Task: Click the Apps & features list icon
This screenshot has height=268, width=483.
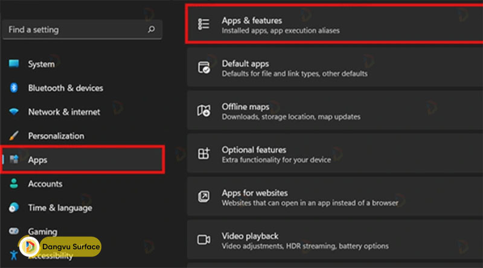Action: [x=204, y=24]
